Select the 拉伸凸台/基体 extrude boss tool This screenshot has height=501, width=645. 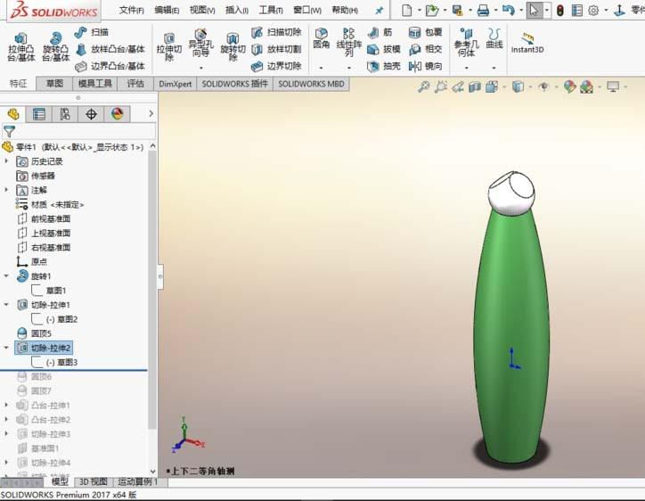(21, 46)
